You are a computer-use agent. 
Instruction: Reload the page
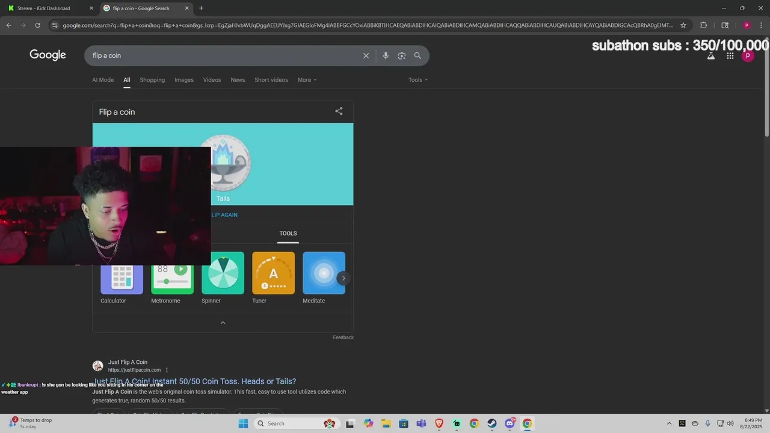tap(37, 25)
